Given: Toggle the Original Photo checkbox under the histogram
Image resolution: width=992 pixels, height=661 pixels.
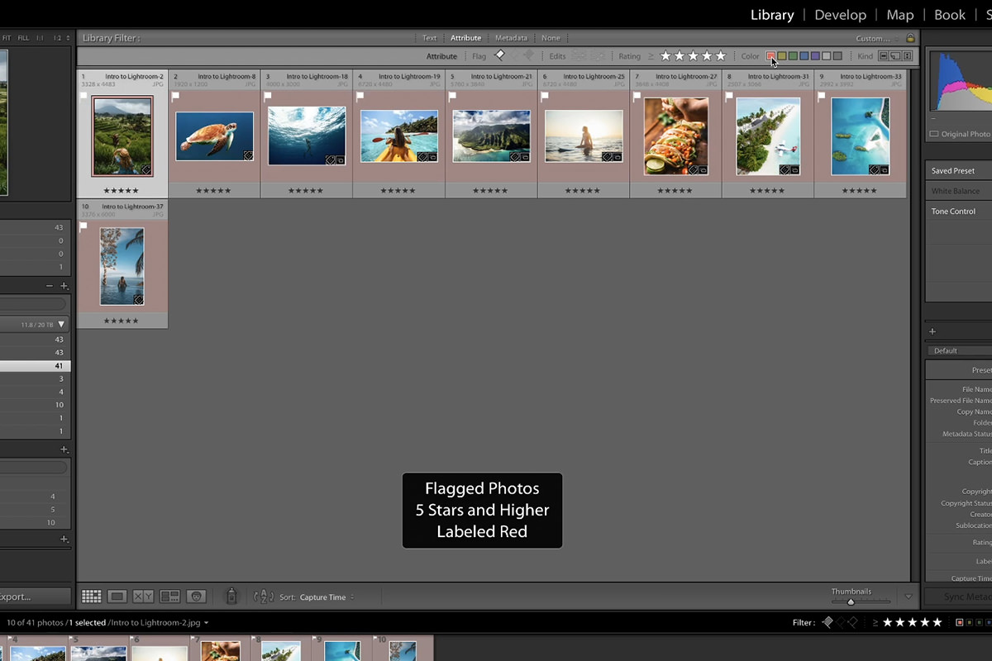Looking at the screenshot, I should point(936,133).
